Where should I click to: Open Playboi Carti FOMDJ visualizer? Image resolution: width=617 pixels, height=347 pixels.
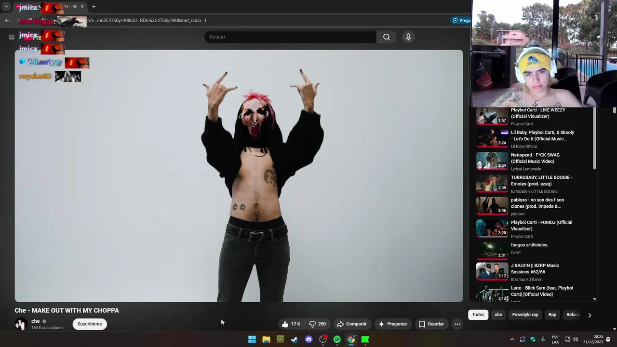pos(492,228)
